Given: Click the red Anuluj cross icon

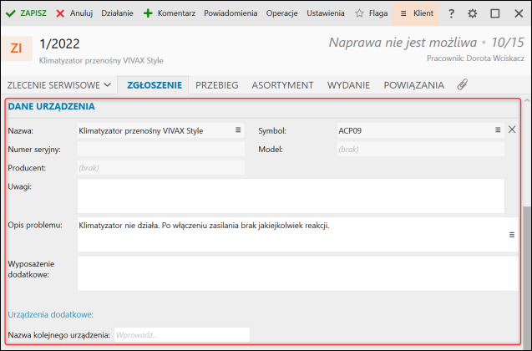Looking at the screenshot, I should 60,13.
